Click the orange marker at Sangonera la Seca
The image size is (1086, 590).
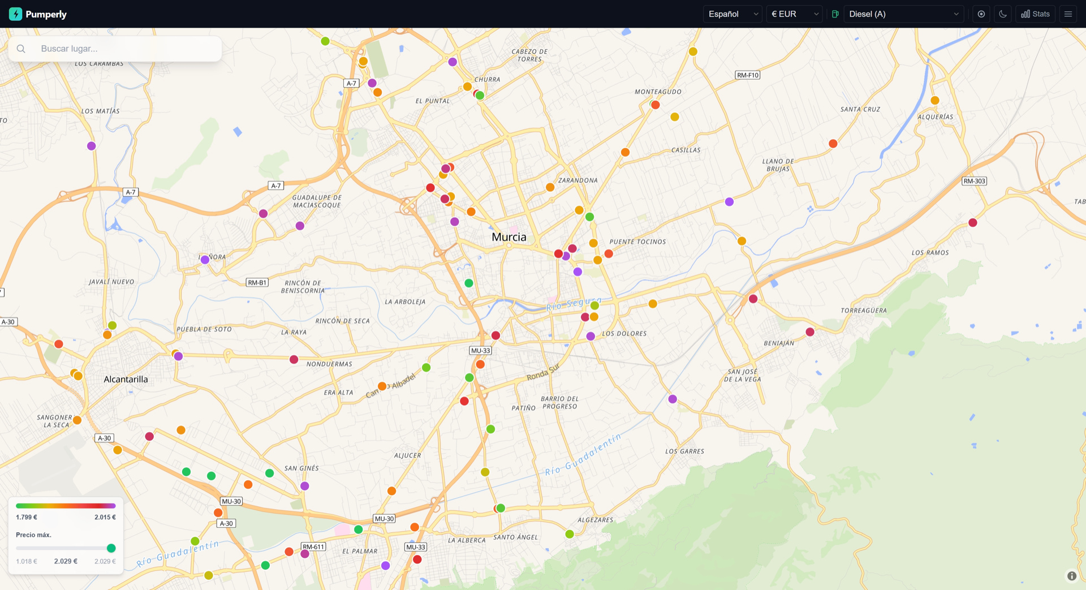coord(77,420)
